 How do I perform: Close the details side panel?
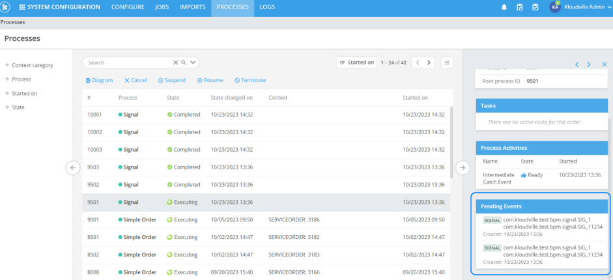pyautogui.click(x=604, y=64)
